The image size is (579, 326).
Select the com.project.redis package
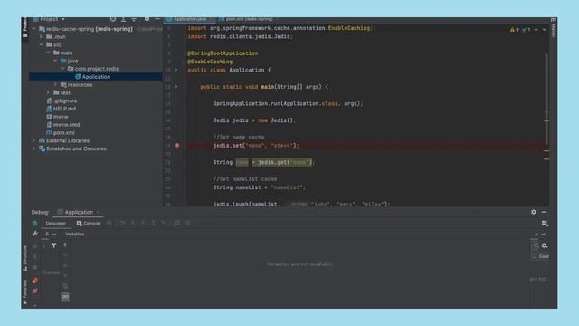point(93,69)
